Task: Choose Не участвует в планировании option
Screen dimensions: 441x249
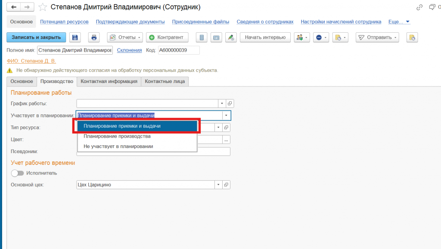Action: point(118,146)
